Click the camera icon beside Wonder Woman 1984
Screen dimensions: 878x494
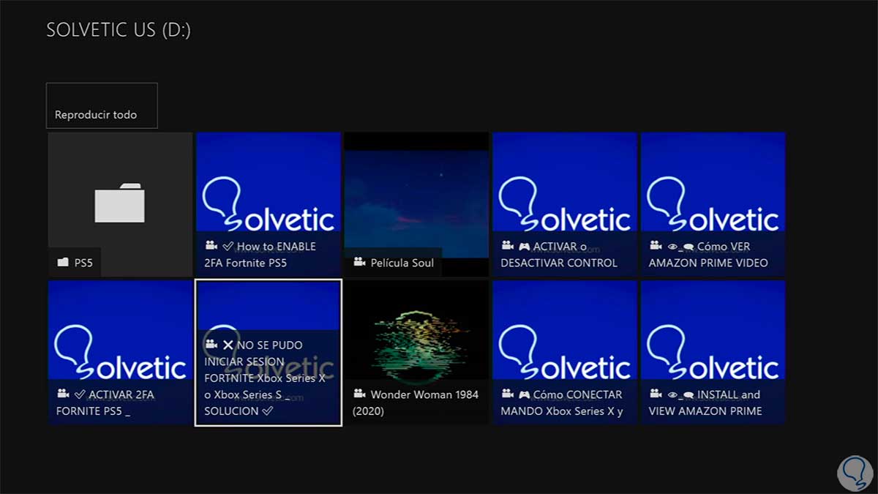[359, 394]
